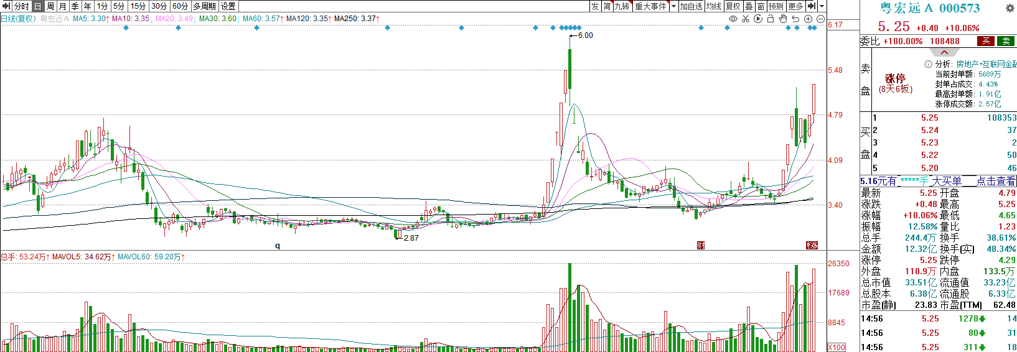
Task: Select the hand pan tool
Action: [x=783, y=19]
